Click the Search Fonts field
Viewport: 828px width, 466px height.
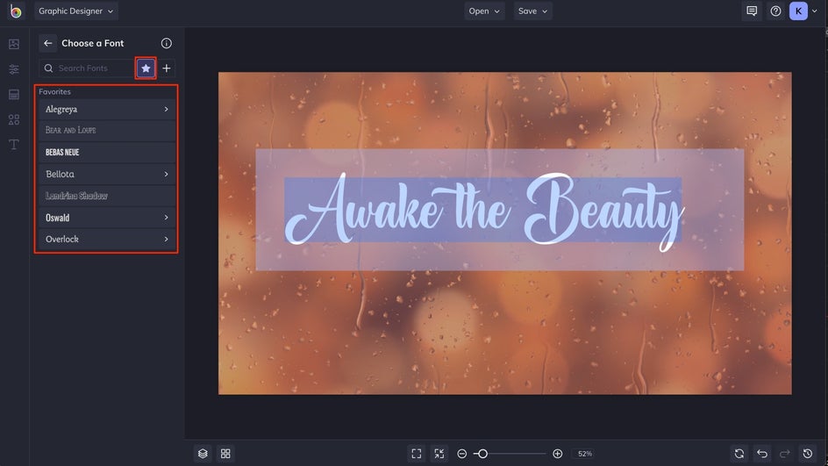tap(87, 68)
